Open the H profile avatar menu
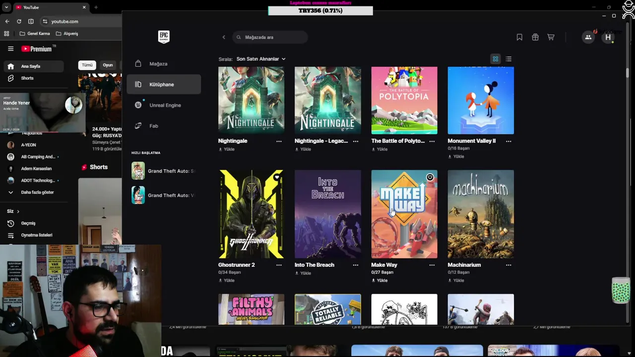This screenshot has height=357, width=635. [x=608, y=37]
